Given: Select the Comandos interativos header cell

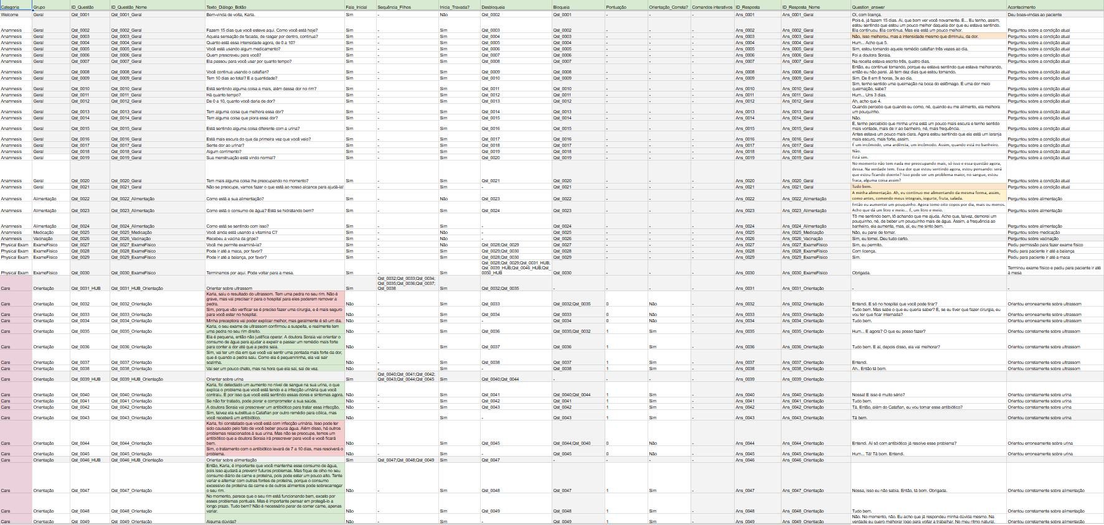Looking at the screenshot, I should pyautogui.click(x=713, y=7).
